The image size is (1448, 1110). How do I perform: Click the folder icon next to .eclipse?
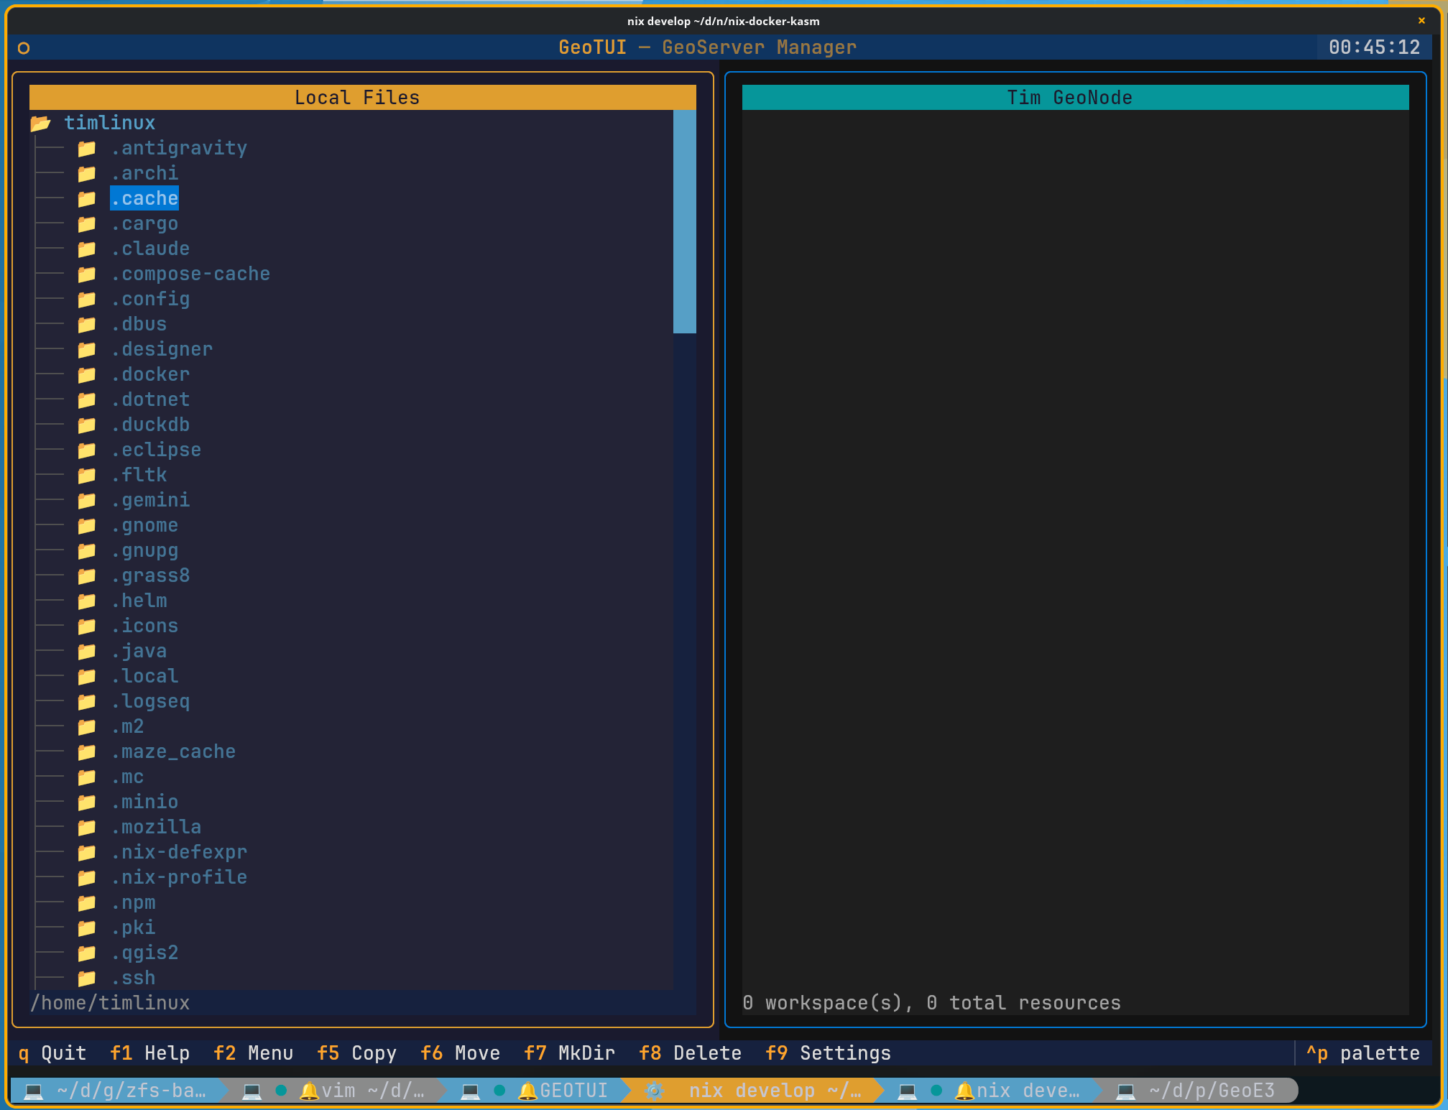(87, 450)
